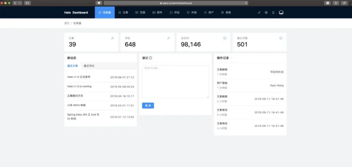Open the 文章 menu in navigation
This screenshot has width=352, height=167.
(x=123, y=13)
